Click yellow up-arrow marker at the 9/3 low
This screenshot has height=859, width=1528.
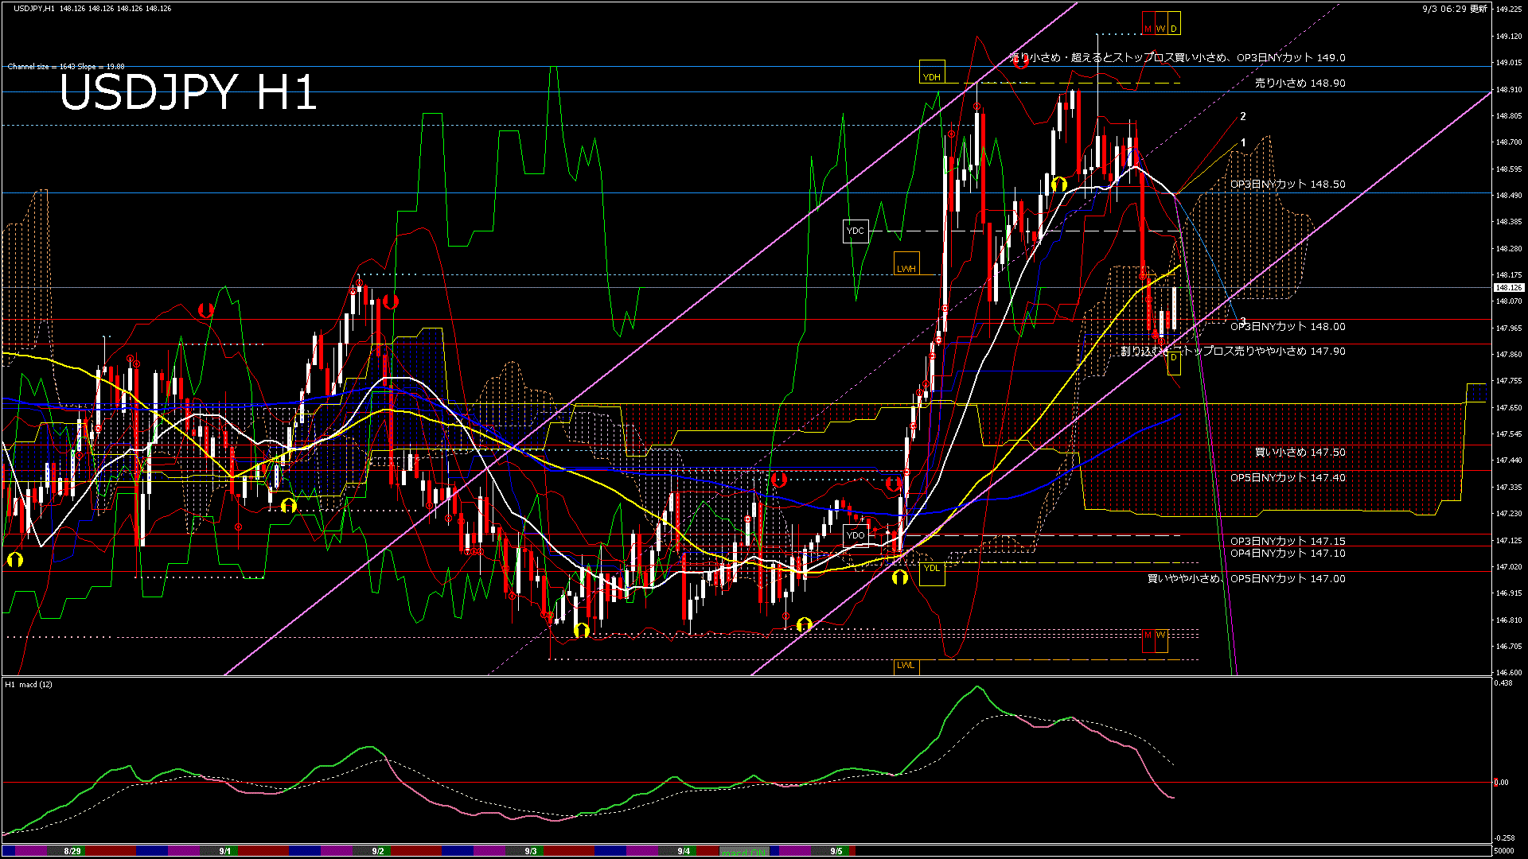pyautogui.click(x=582, y=631)
